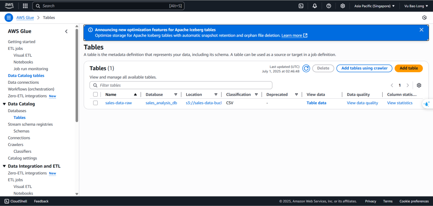The height and width of the screenshot is (206, 433).
Task: Focus the top Search bar
Action: click(108, 6)
